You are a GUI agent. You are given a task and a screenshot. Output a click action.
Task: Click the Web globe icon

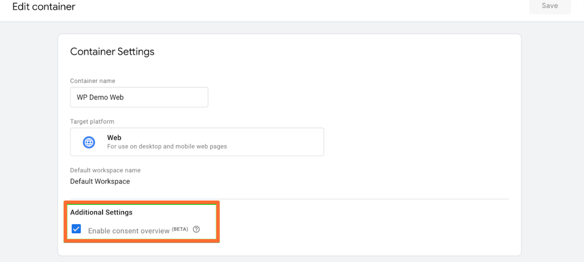89,142
